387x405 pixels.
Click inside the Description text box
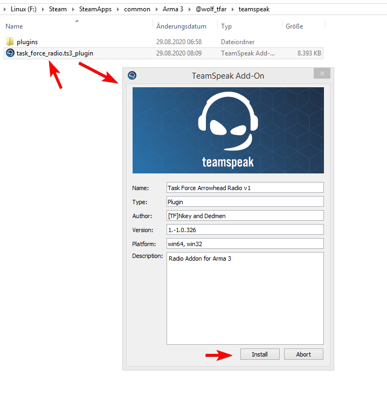point(245,298)
